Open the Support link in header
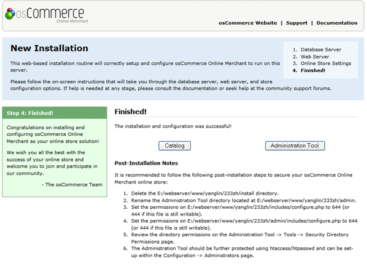Screen dimensions: 367x265 [297, 23]
